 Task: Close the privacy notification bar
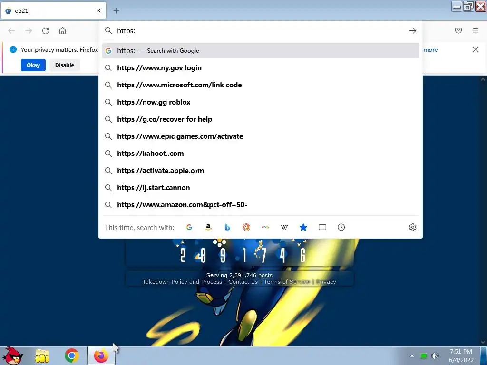coord(475,49)
